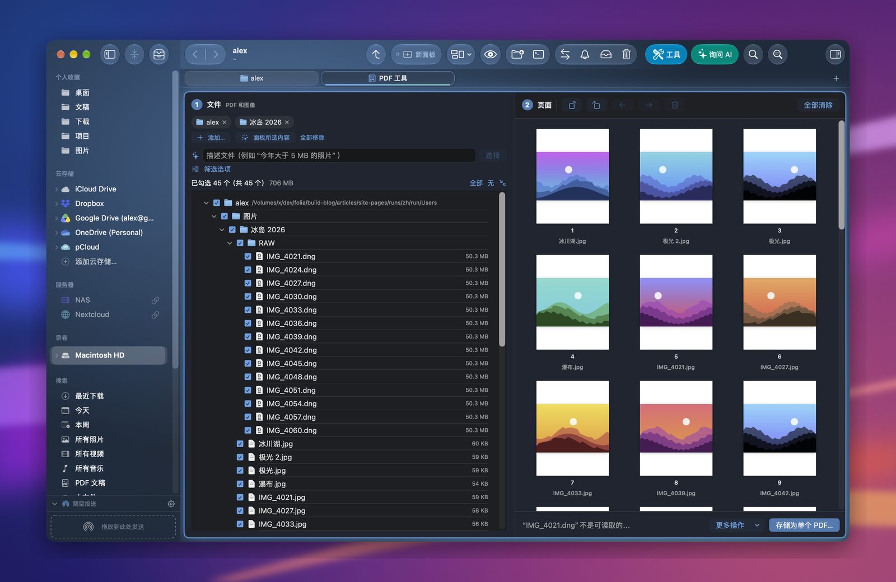Rotate page left in pages header
Image resolution: width=896 pixels, height=582 pixels.
572,105
